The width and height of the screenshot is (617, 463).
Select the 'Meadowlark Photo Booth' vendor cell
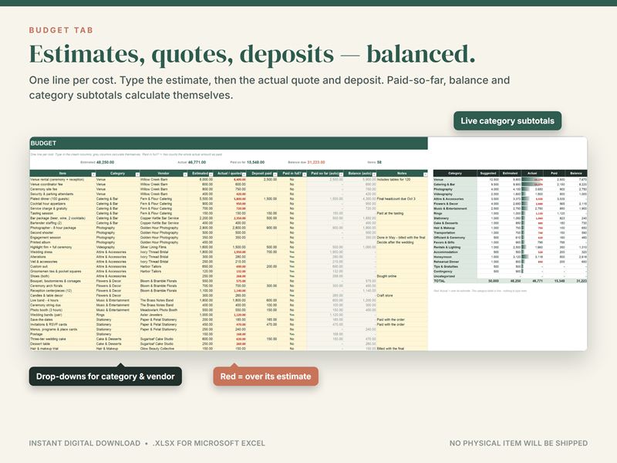[164, 310]
